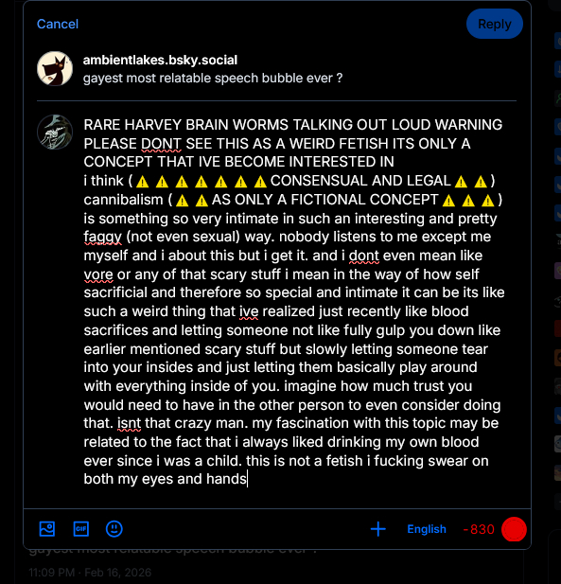The image size is (561, 584).
Task: Click quoted text 'gayest most relatable speech bubble'
Action: point(195,79)
